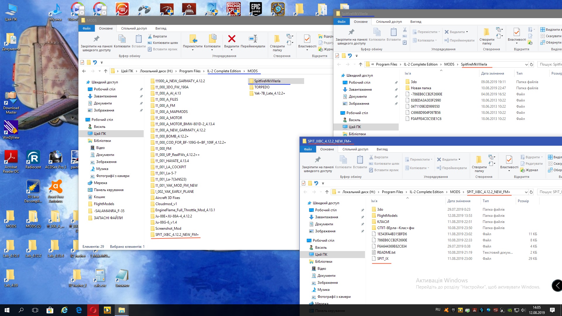Click Cut scissors icon in MODS window

point(150,36)
